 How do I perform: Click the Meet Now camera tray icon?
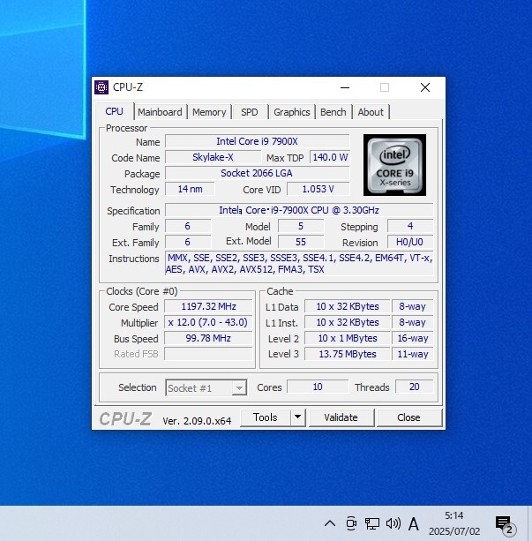tap(351, 523)
